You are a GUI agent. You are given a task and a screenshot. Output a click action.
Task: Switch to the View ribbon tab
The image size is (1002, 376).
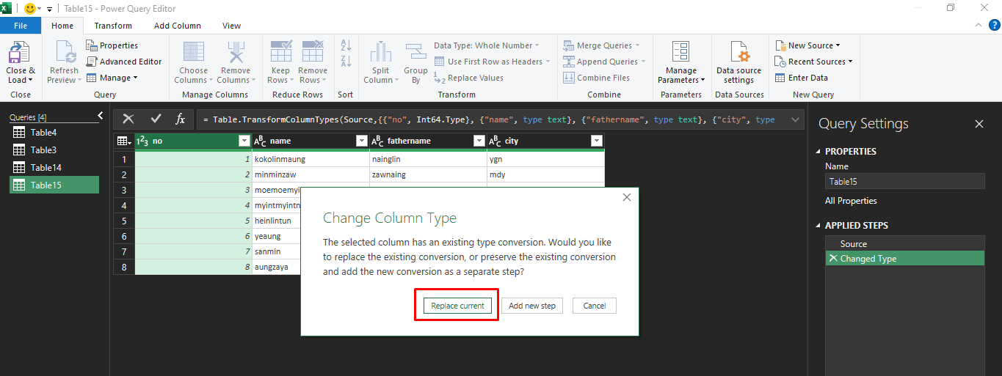pos(232,26)
